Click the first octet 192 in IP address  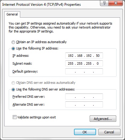[x=71, y=56]
